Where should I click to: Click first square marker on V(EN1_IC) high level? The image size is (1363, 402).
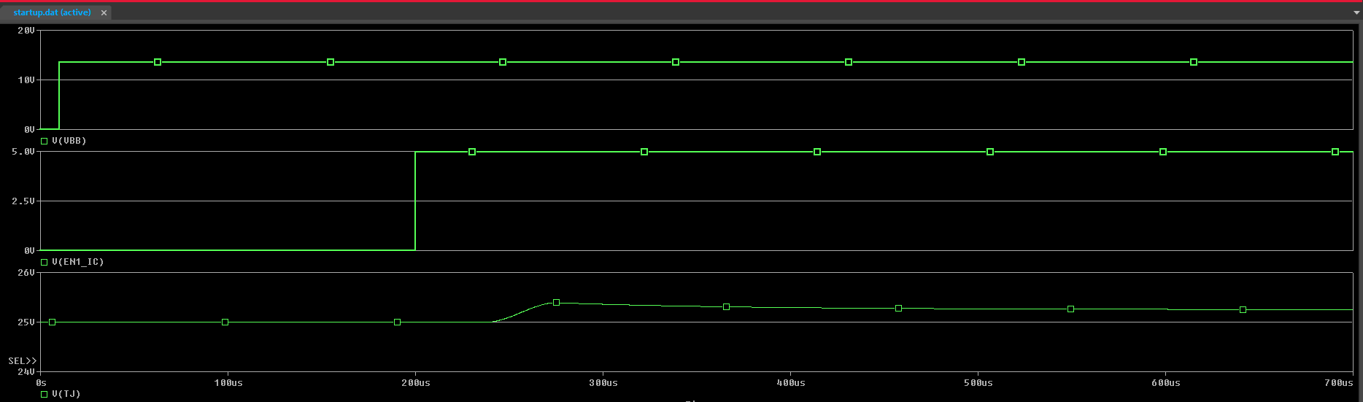pos(472,152)
